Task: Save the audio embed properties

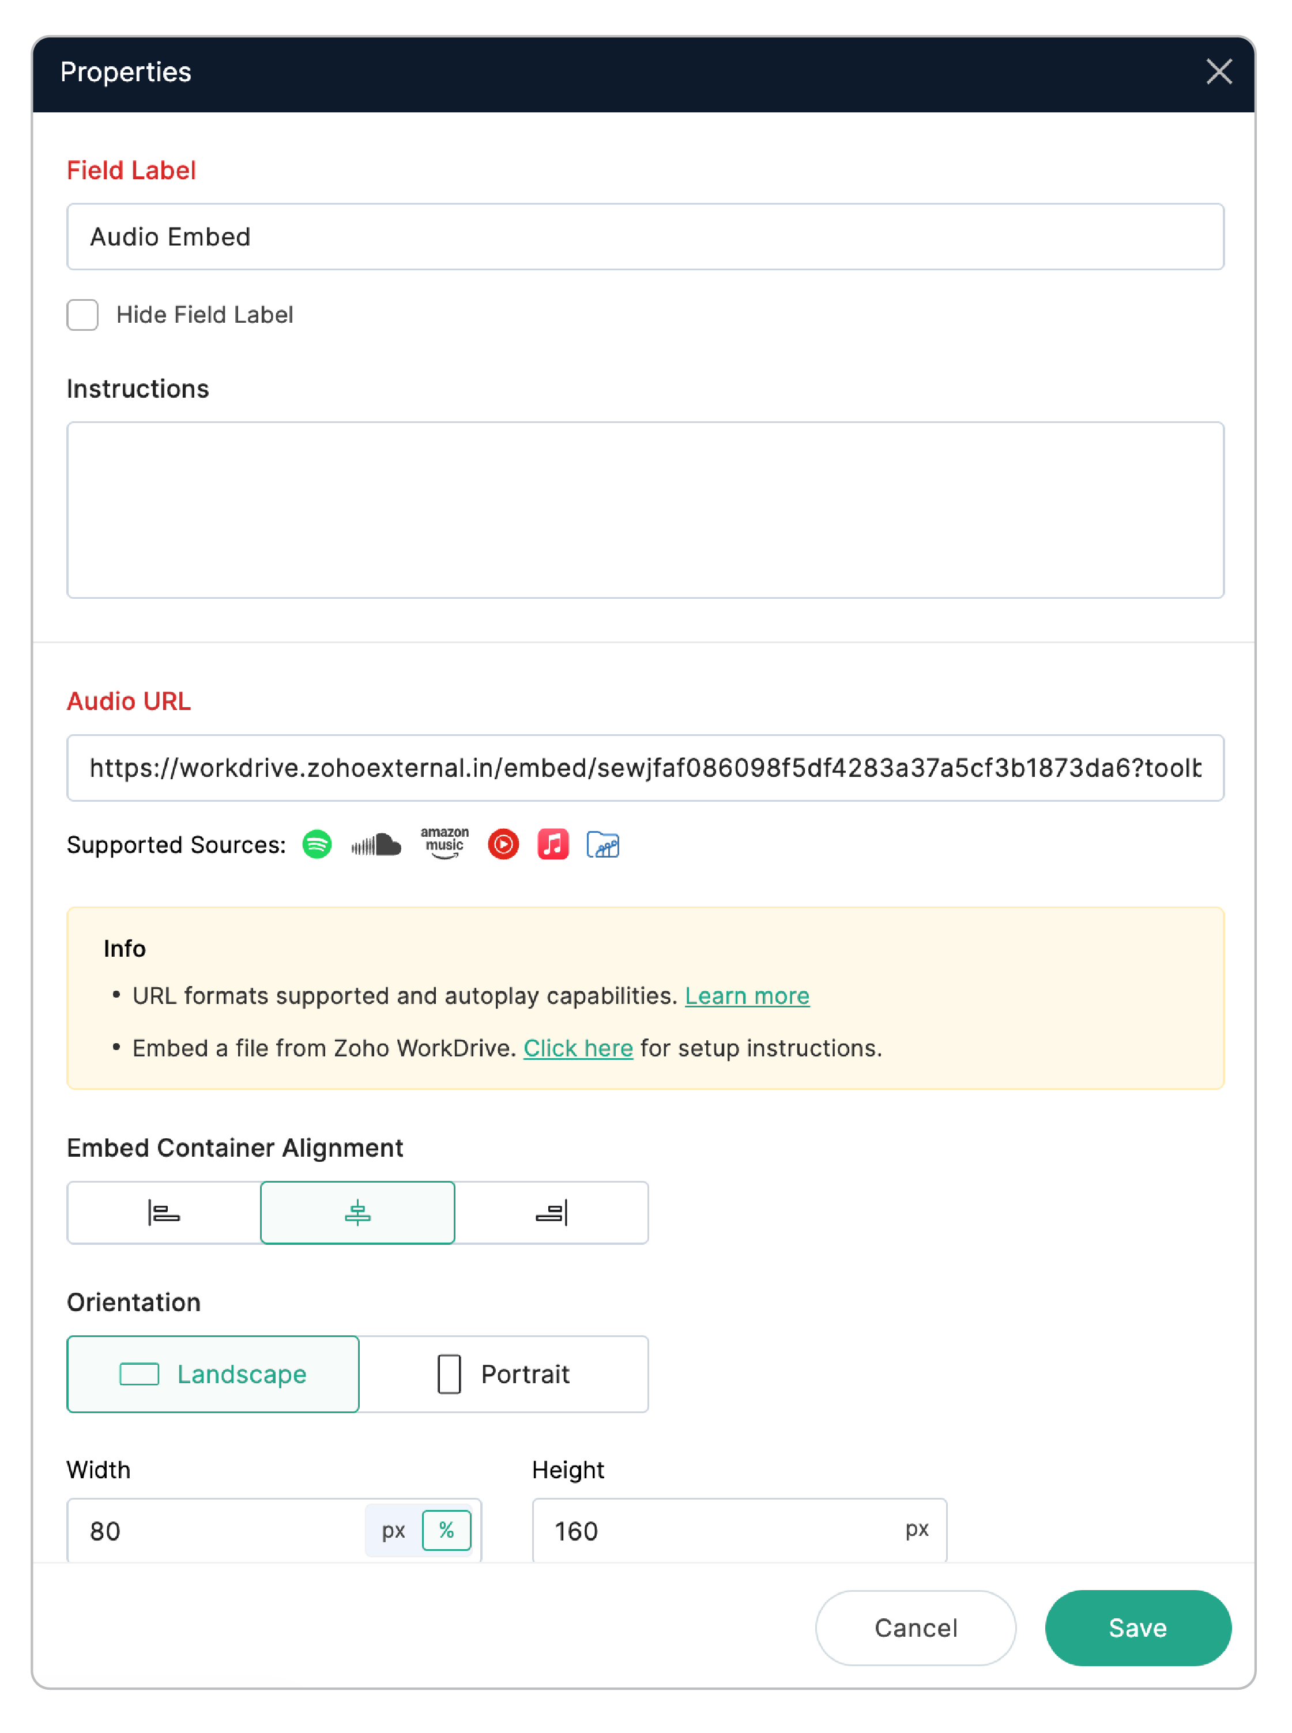Action: 1137,1628
